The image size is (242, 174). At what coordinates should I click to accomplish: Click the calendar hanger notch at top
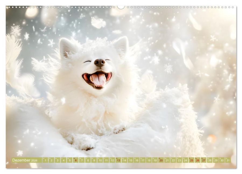tap(121, 7)
